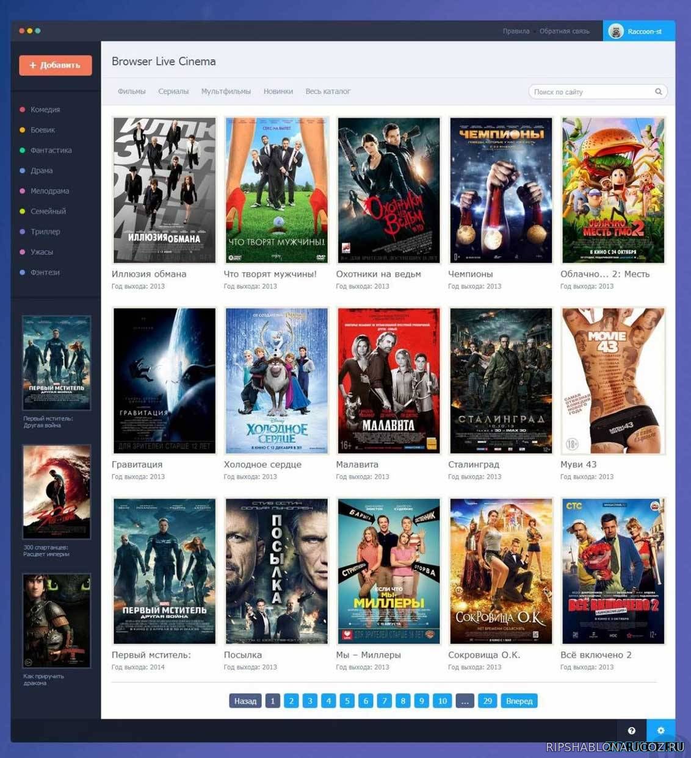691x758 pixels.
Task: Click the green dot beside Фантастика
Action: coord(24,150)
